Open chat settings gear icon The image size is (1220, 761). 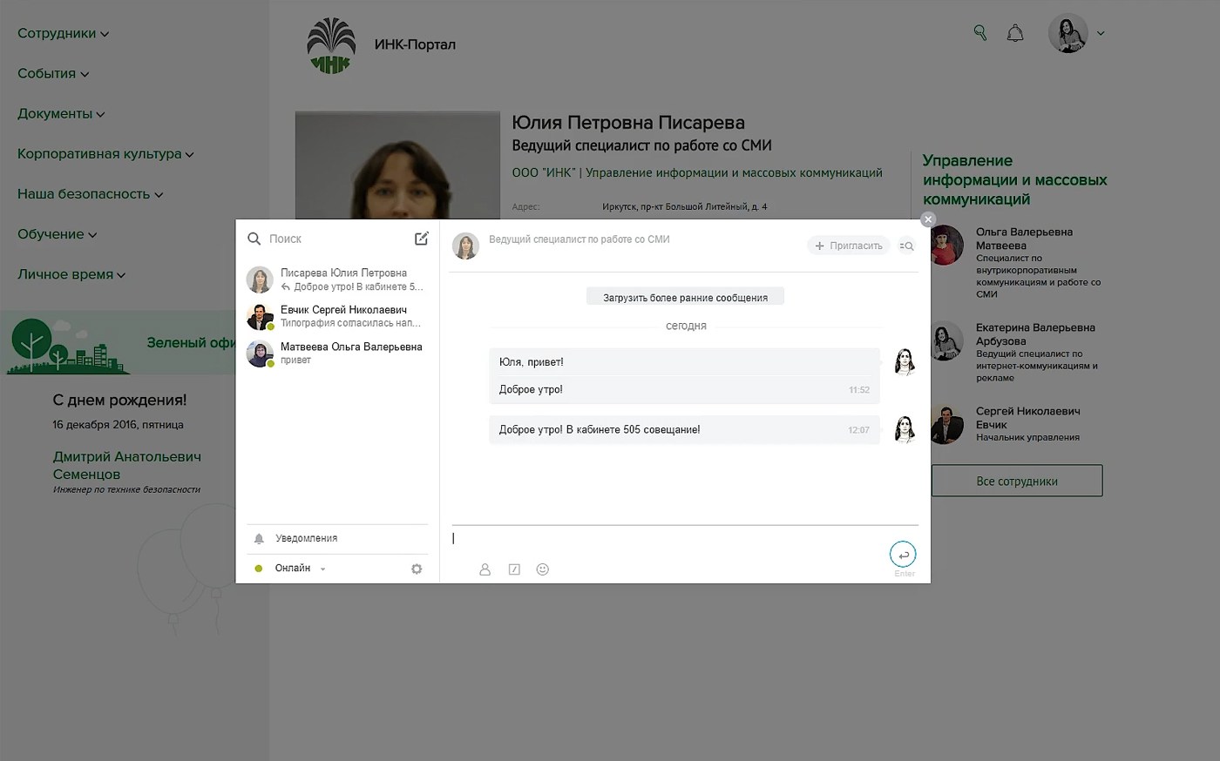(417, 569)
